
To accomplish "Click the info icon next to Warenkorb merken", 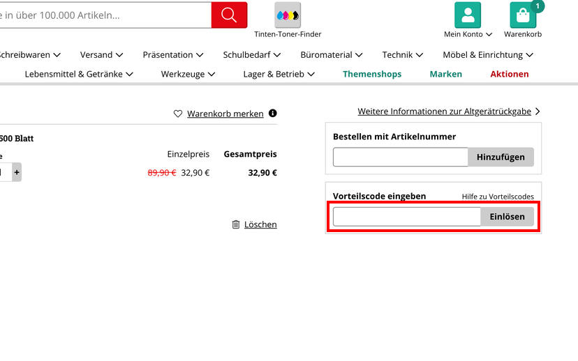I will tap(273, 113).
